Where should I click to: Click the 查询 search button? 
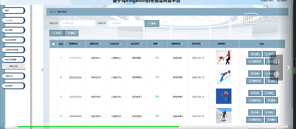click(x=152, y=23)
